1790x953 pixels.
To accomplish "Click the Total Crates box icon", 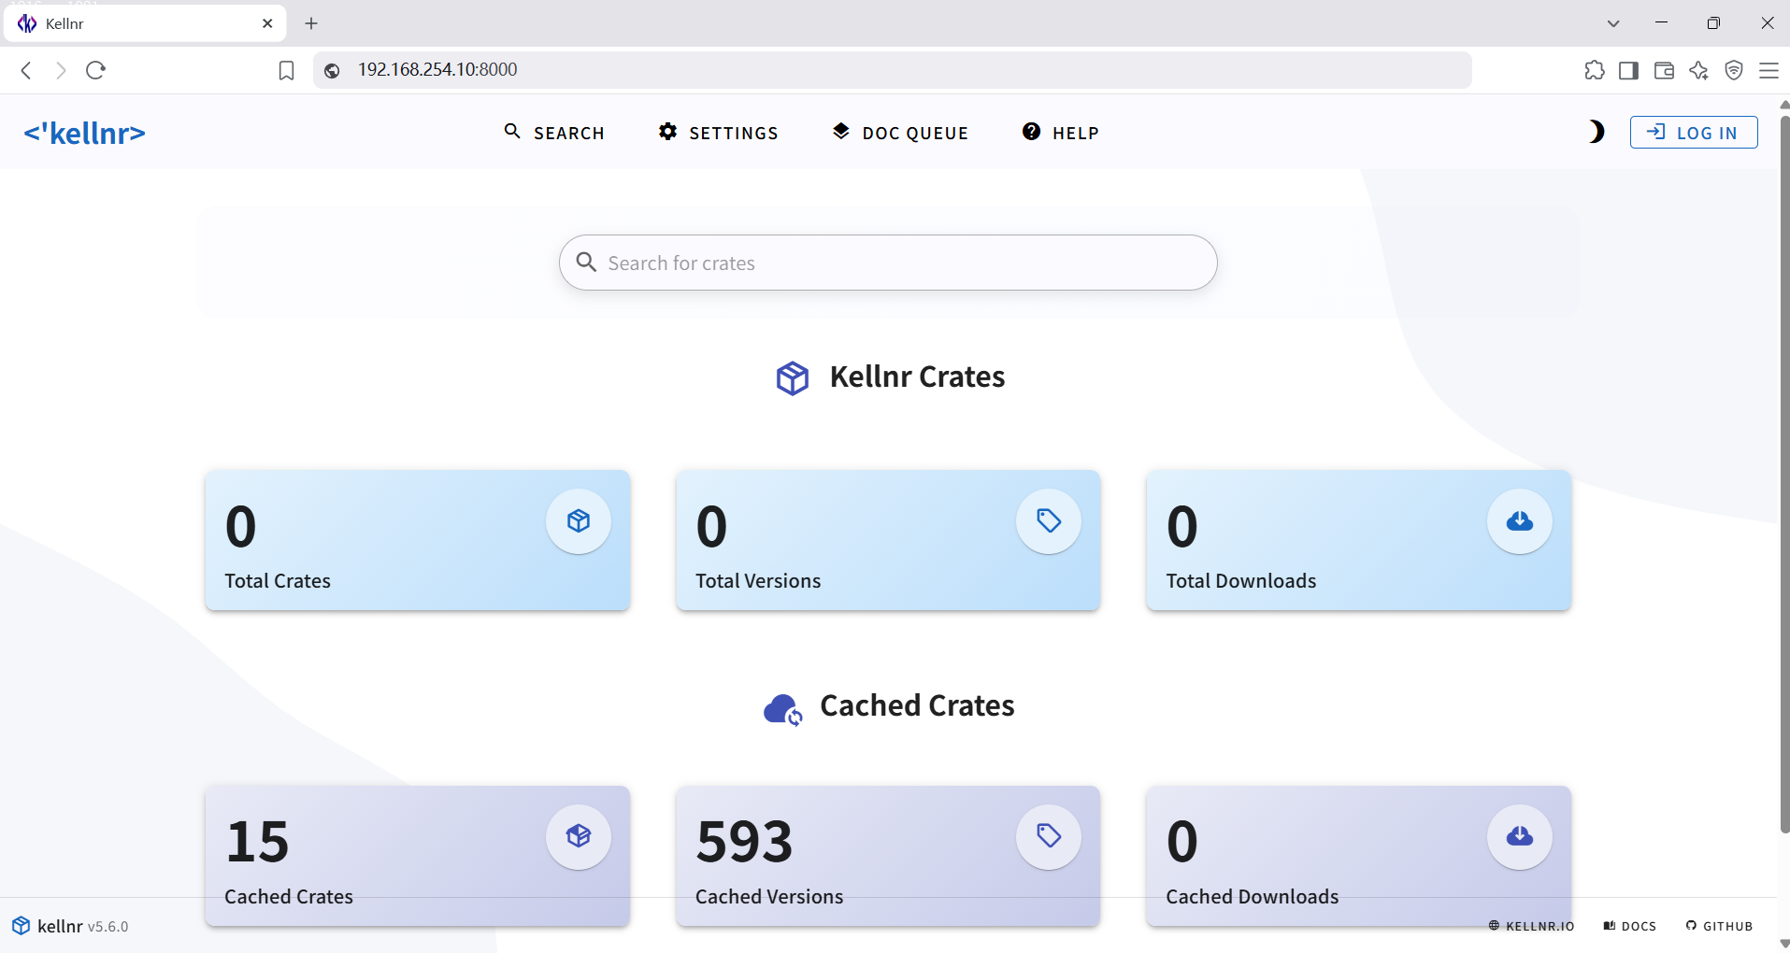I will point(579,521).
